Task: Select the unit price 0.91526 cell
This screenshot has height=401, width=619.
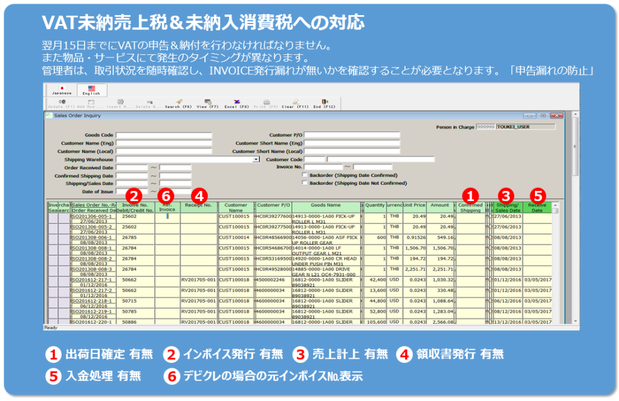Action: click(414, 238)
